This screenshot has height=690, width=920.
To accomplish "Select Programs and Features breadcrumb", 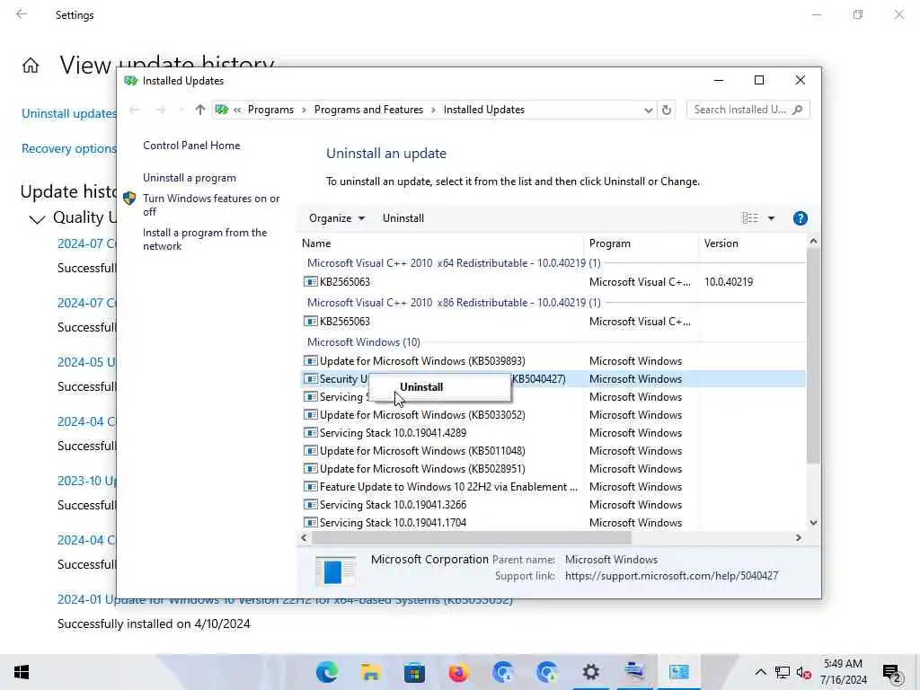I will pos(368,110).
